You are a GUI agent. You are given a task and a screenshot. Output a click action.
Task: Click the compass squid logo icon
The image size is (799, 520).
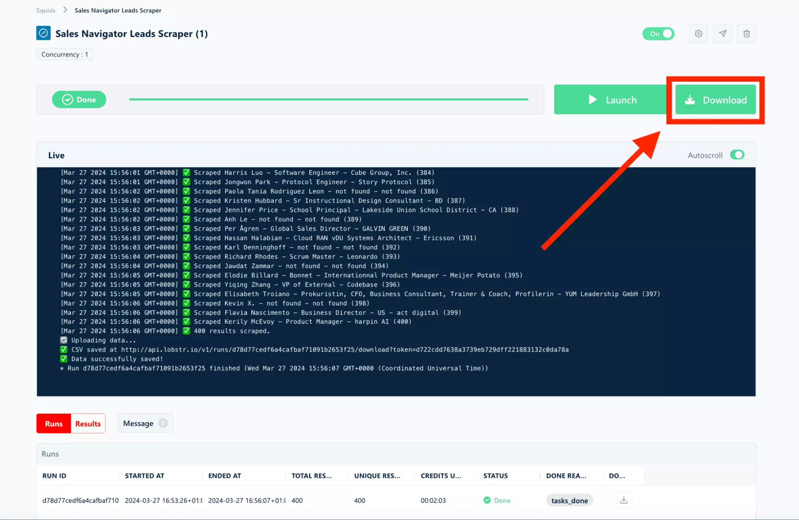43,33
